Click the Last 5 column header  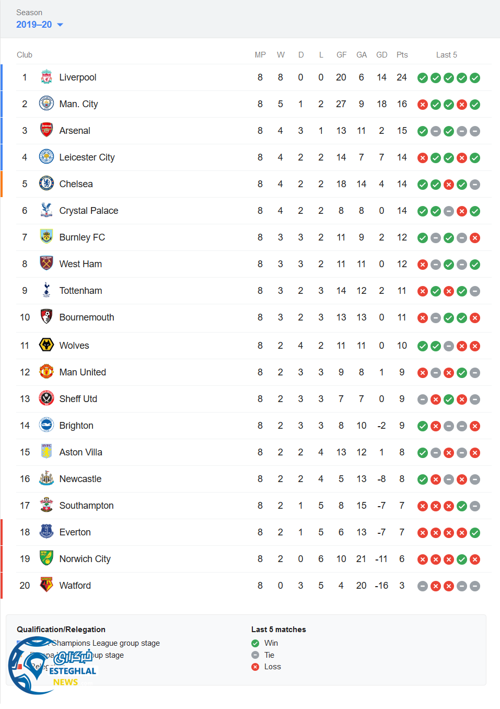[446, 55]
